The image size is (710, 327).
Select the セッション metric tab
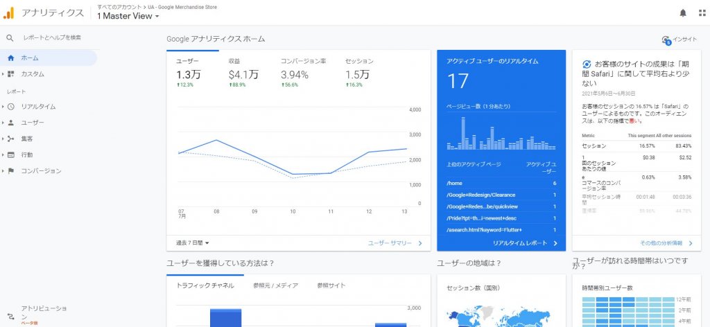(x=361, y=73)
